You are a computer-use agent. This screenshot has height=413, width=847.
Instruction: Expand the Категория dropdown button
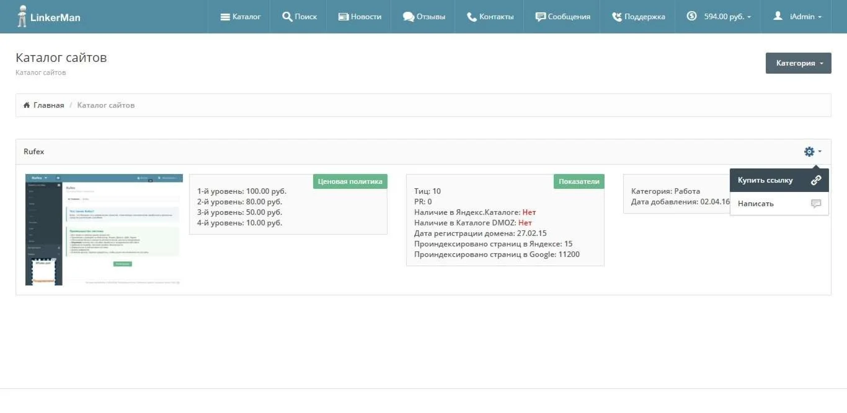pyautogui.click(x=798, y=63)
